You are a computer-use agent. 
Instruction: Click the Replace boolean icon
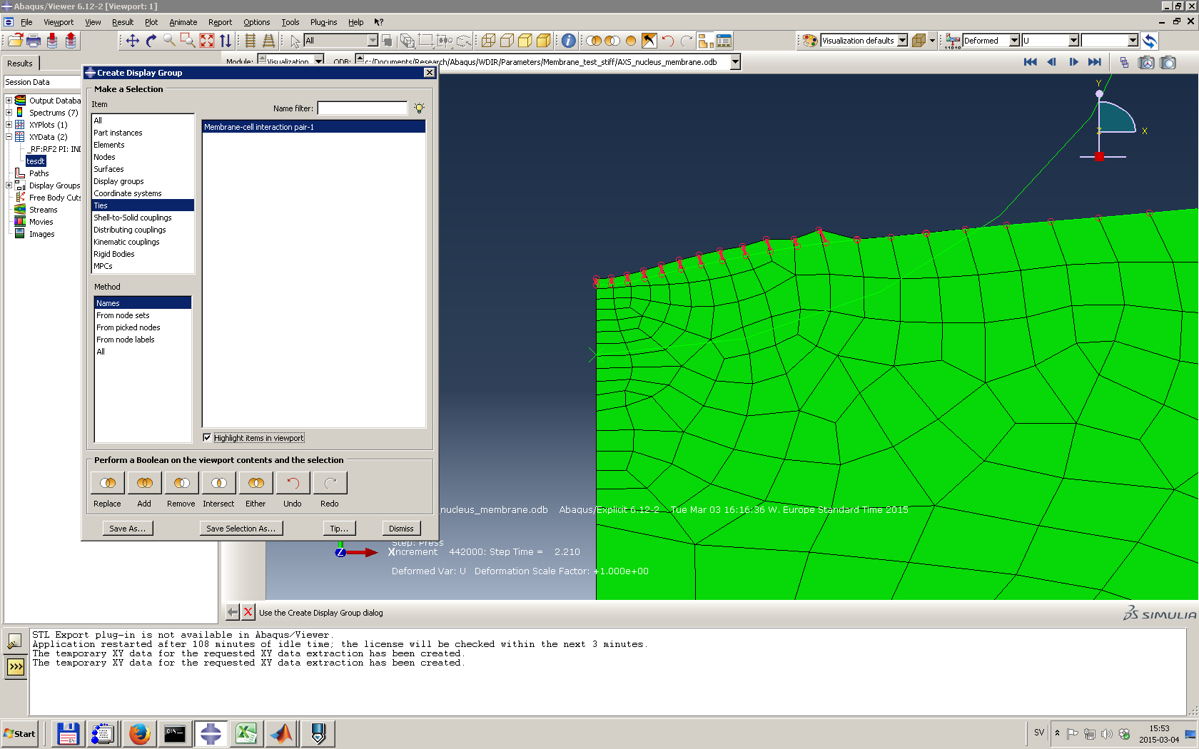108,483
